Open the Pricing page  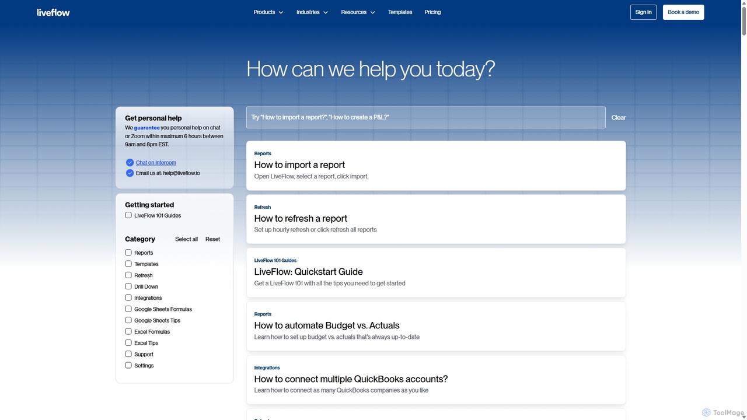pos(432,12)
